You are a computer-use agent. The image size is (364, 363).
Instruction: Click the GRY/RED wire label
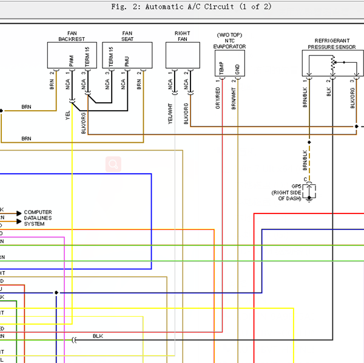coord(218,98)
